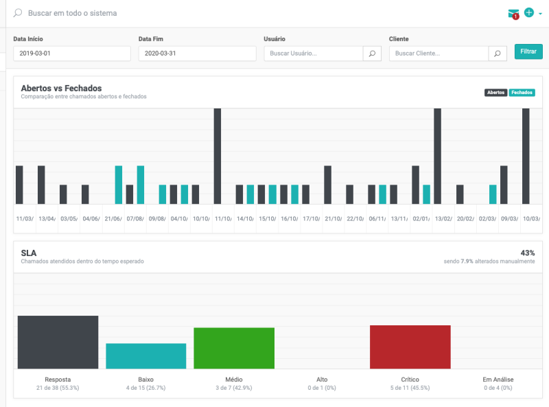Image resolution: width=549 pixels, height=407 pixels.
Task: Click the tall 11/10 bar in Abertos chart
Action: point(218,156)
